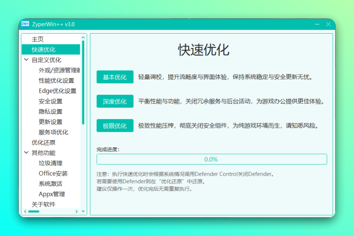The height and width of the screenshot is (236, 354).
Task: Click the ZyperWin++ app icon in title bar
Action: point(25,24)
